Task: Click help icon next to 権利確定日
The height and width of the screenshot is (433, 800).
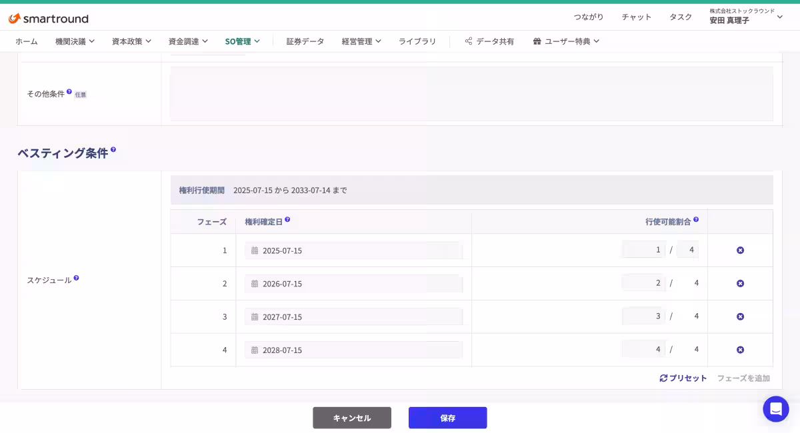Action: [287, 219]
